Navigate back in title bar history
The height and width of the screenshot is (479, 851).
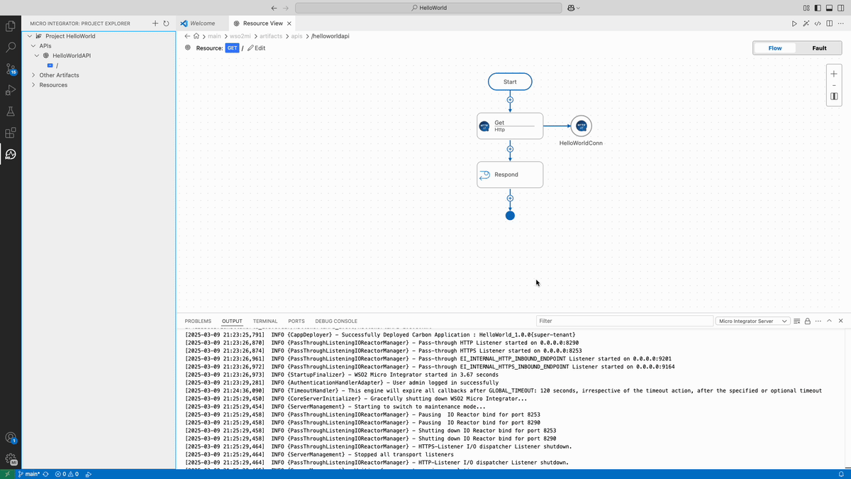pyautogui.click(x=273, y=8)
